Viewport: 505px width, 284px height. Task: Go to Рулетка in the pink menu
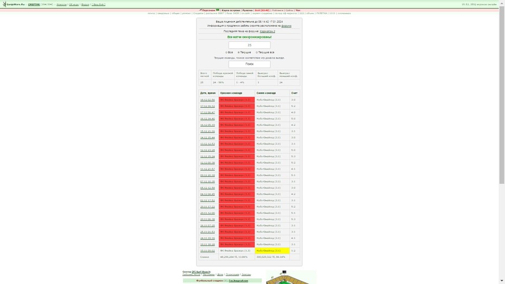click(x=248, y=10)
